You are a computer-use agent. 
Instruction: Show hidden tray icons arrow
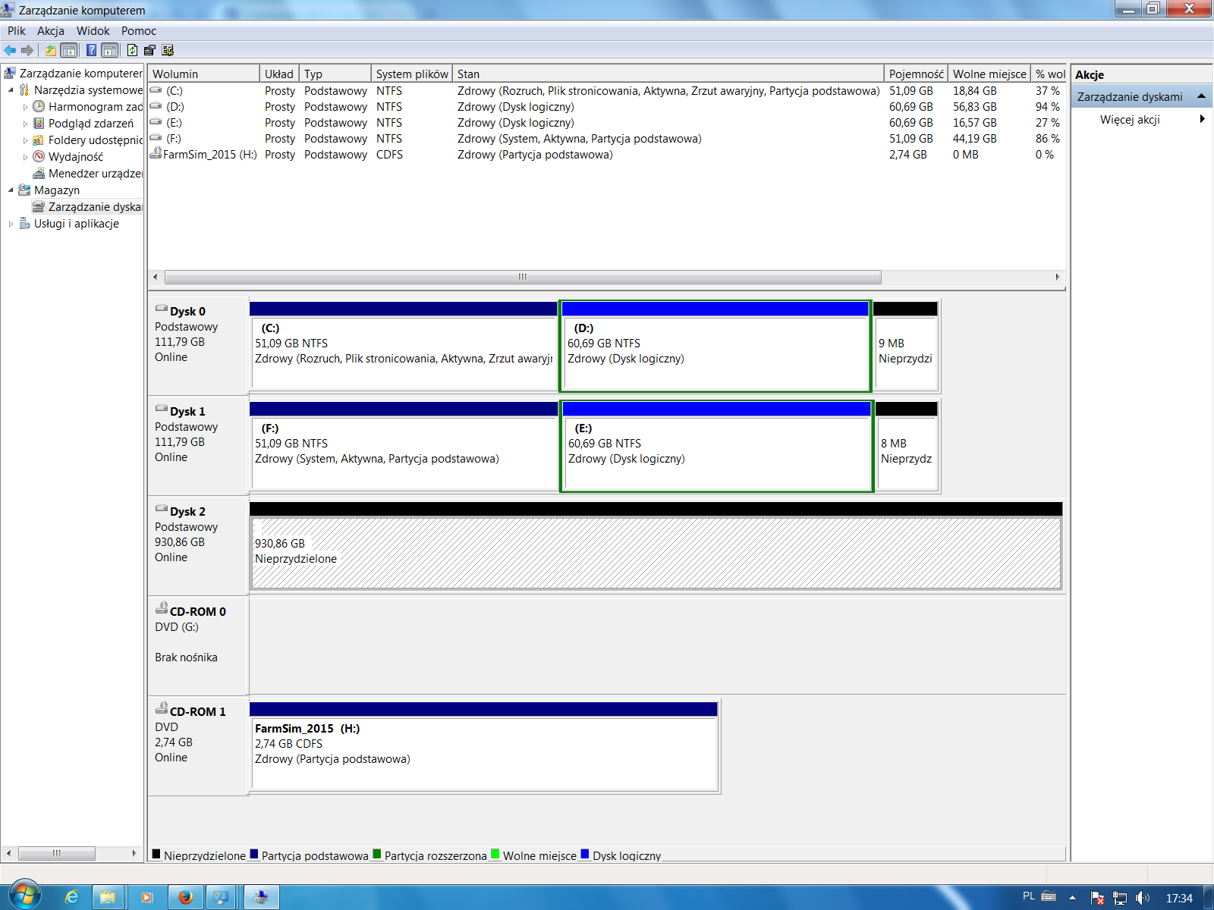pos(1072,898)
